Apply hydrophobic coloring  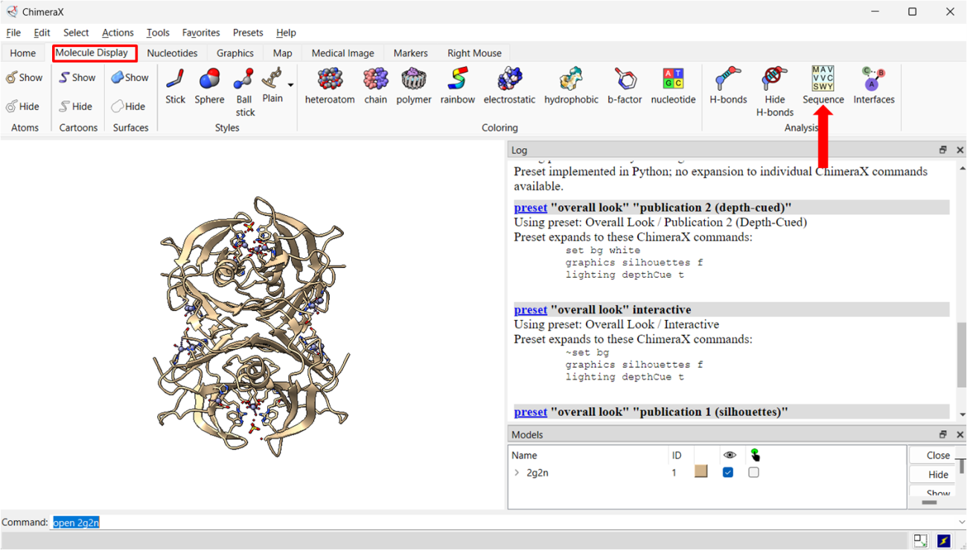tap(571, 86)
